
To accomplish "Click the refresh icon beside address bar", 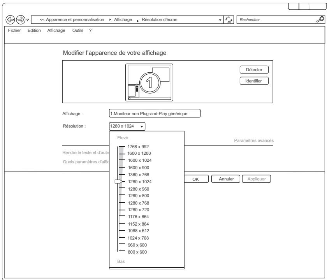I will (x=229, y=20).
